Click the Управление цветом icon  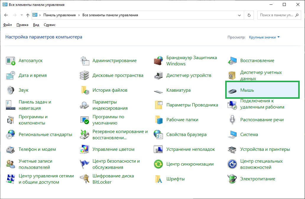click(85, 149)
